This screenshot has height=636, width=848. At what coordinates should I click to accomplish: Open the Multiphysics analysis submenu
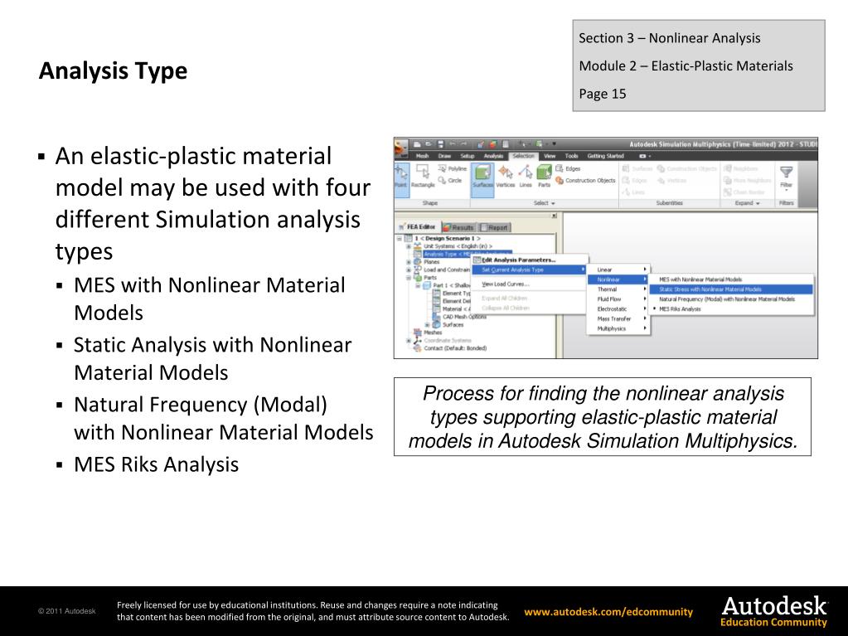618,328
